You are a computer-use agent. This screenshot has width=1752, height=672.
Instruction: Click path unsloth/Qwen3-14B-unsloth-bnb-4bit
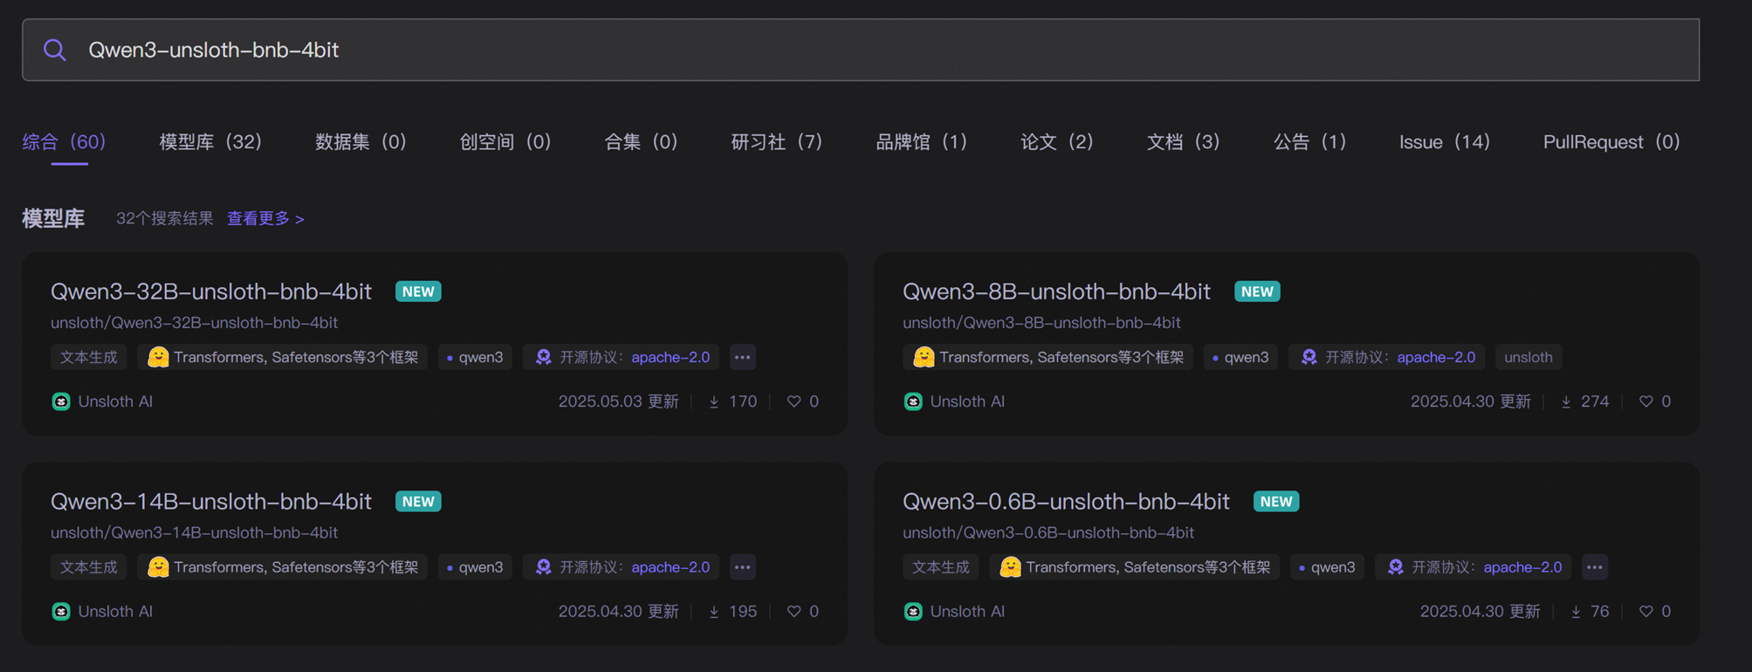[x=194, y=531]
